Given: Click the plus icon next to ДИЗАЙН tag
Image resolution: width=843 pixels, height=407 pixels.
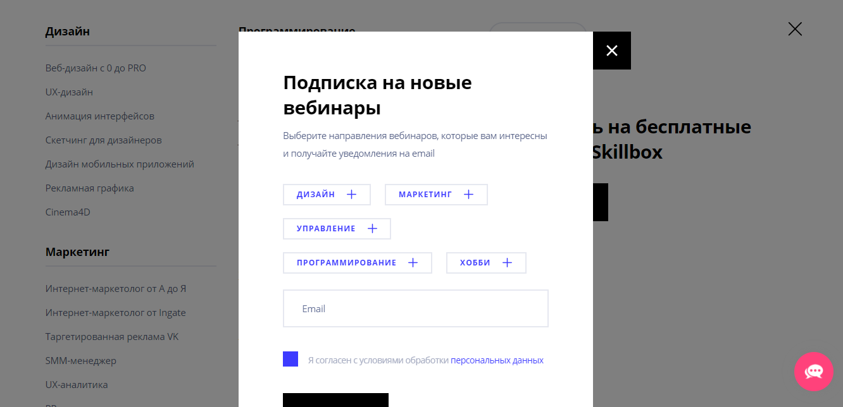Looking at the screenshot, I should pos(352,194).
